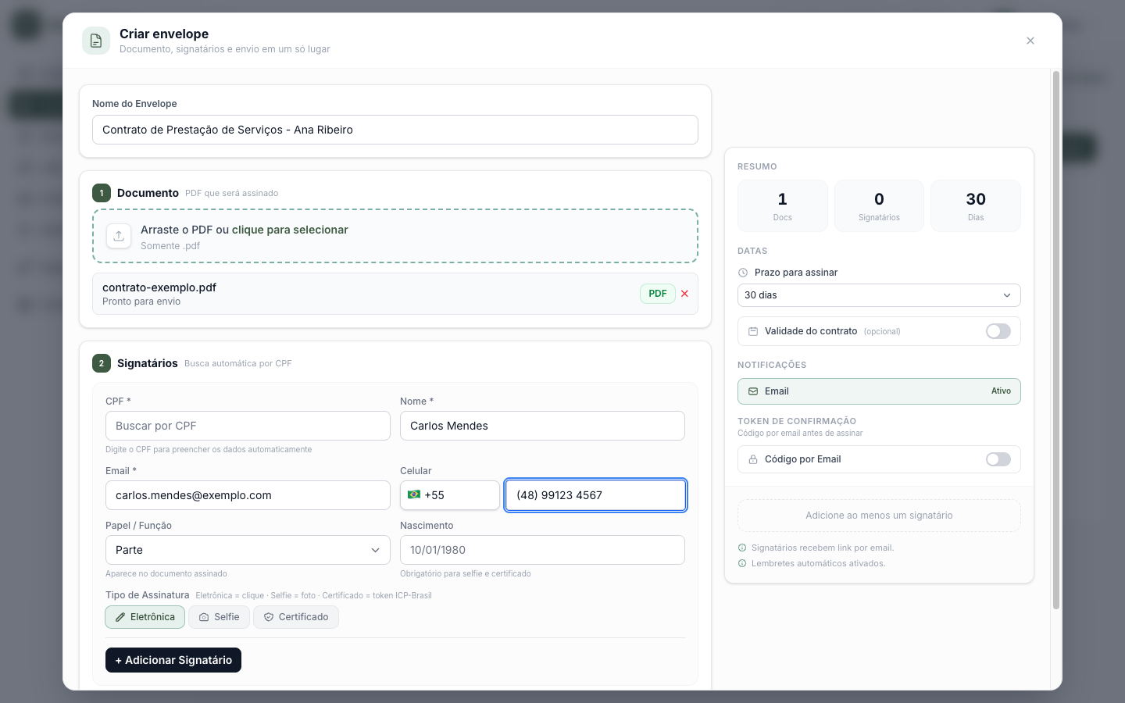Open the Prazo para assinar 30 dias dropdown

tap(879, 295)
